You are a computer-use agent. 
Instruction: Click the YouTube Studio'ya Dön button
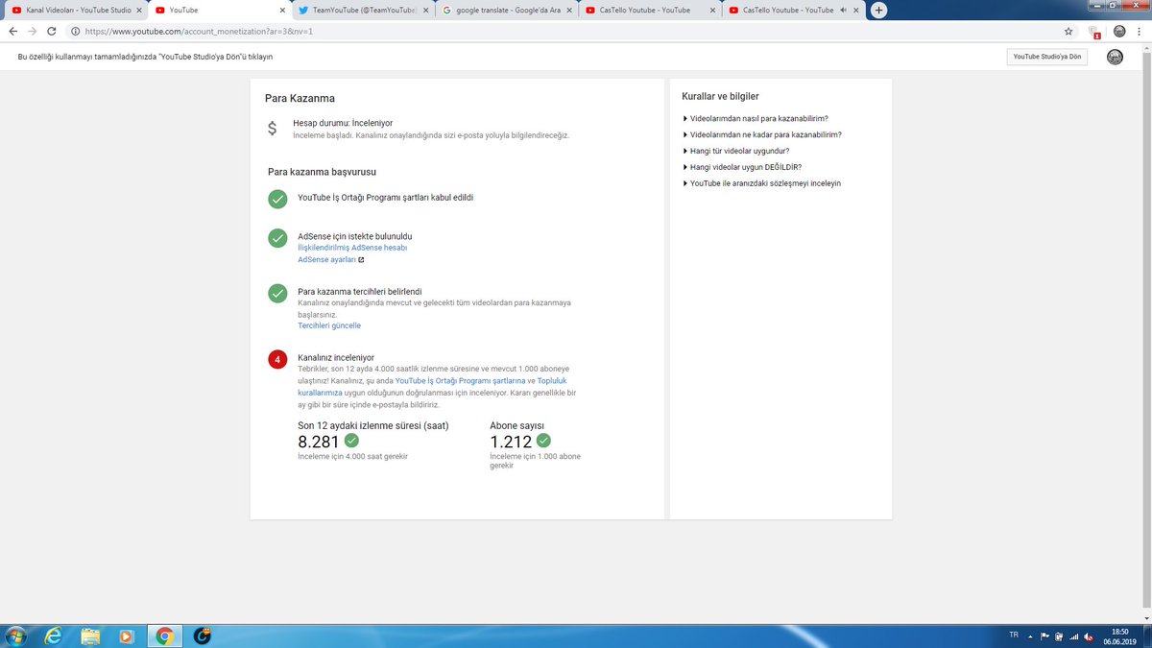[x=1046, y=57]
